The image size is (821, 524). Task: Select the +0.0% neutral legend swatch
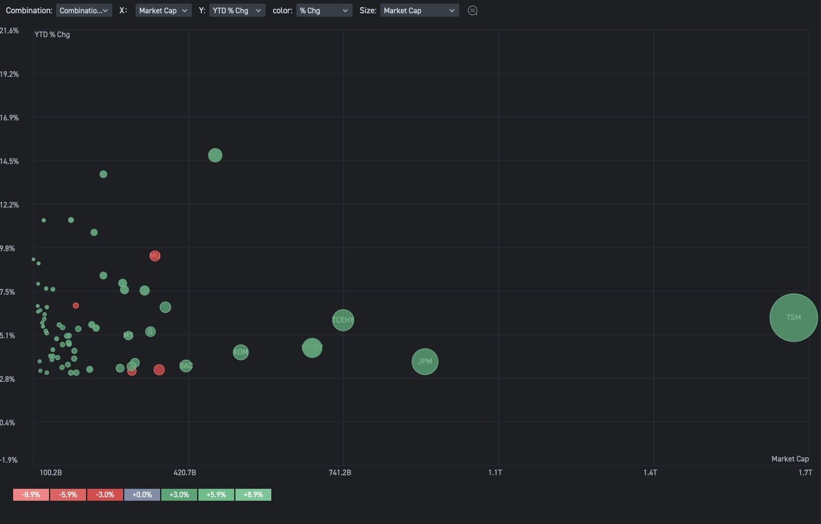pos(142,495)
